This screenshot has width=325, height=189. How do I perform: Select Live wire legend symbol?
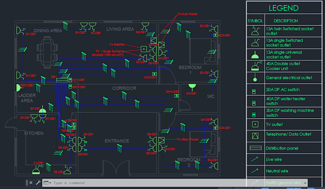click(255, 159)
